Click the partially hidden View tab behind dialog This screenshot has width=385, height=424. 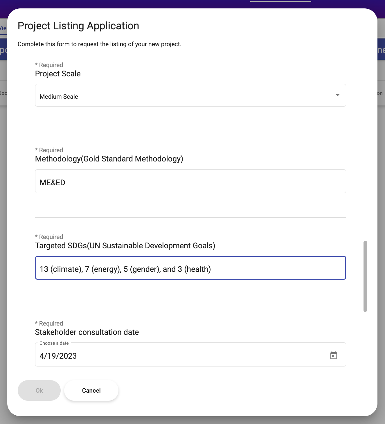pos(3,28)
